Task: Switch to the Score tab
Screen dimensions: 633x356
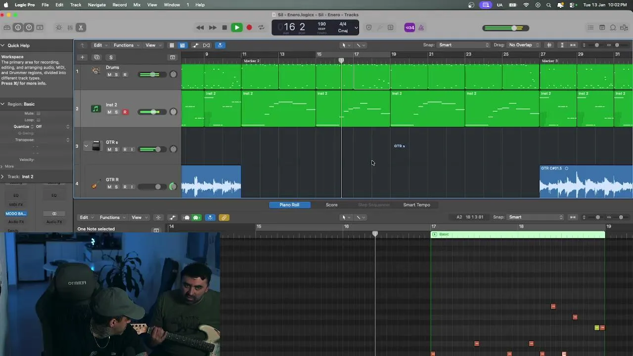Action: (331, 205)
